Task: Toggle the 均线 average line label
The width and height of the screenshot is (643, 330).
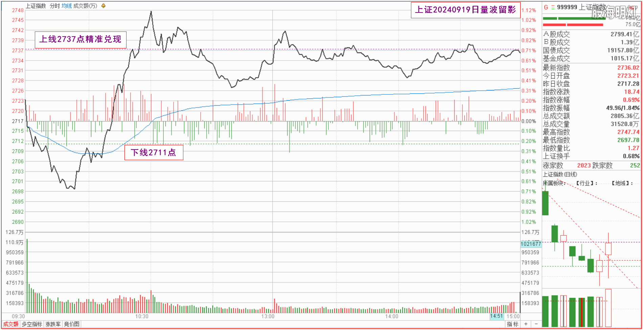Action: (x=67, y=6)
